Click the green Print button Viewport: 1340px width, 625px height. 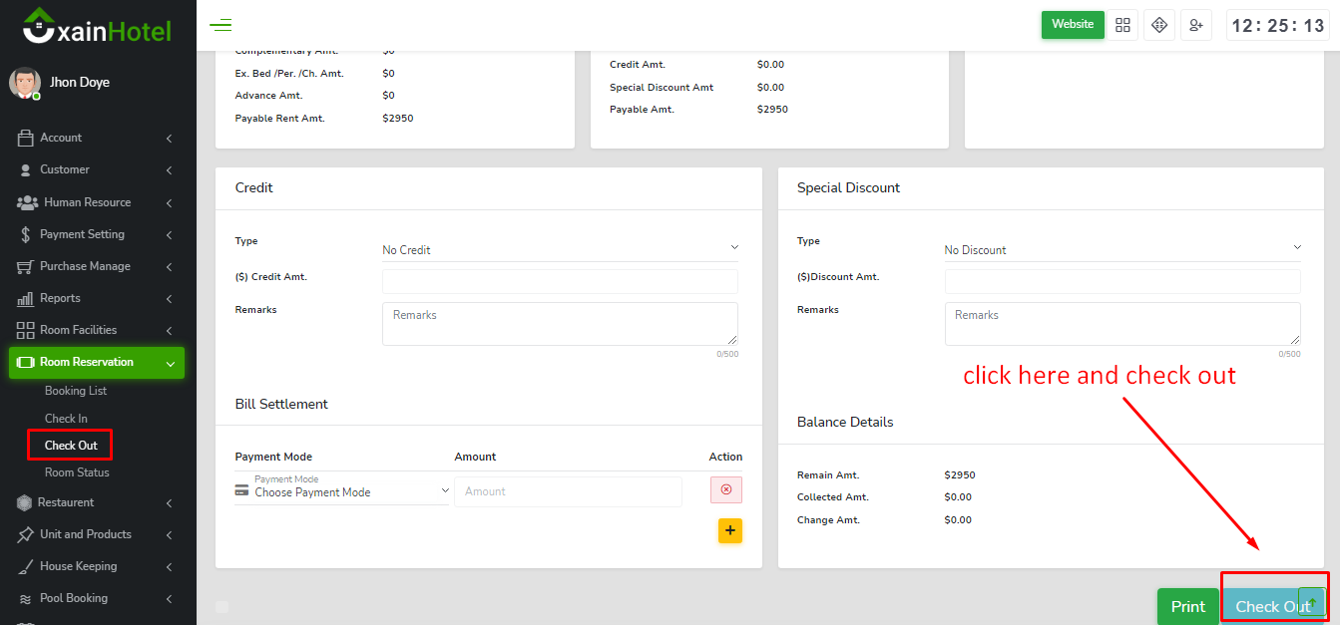click(x=1187, y=606)
